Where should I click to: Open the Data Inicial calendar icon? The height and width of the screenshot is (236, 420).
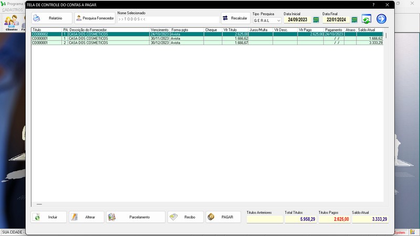click(316, 20)
